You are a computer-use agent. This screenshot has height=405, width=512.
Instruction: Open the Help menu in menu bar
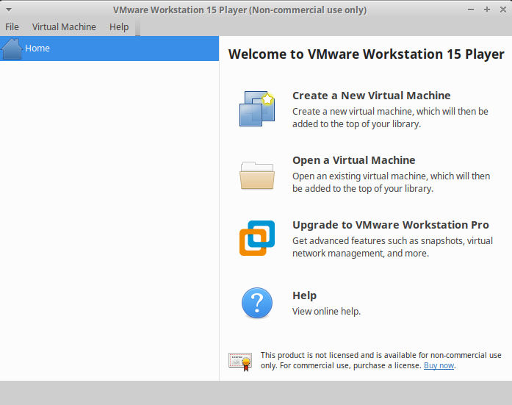pyautogui.click(x=119, y=26)
